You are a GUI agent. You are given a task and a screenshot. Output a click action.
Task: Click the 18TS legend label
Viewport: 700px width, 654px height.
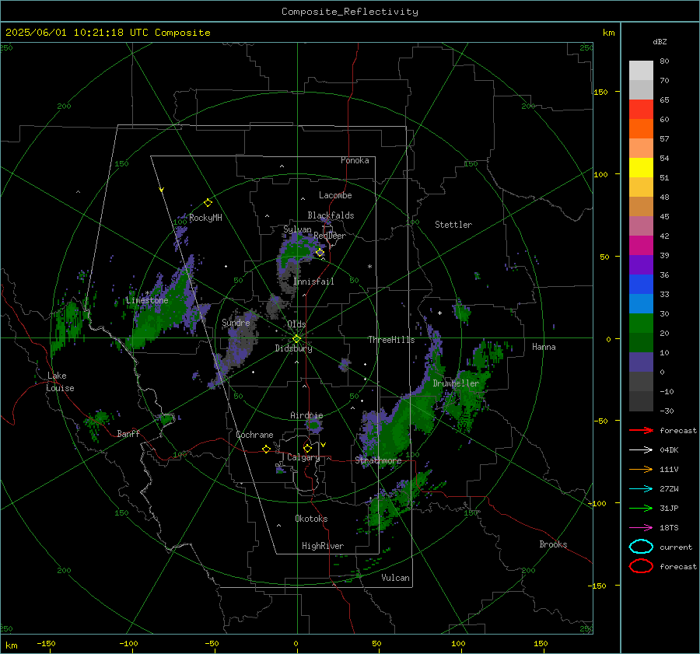669,528
